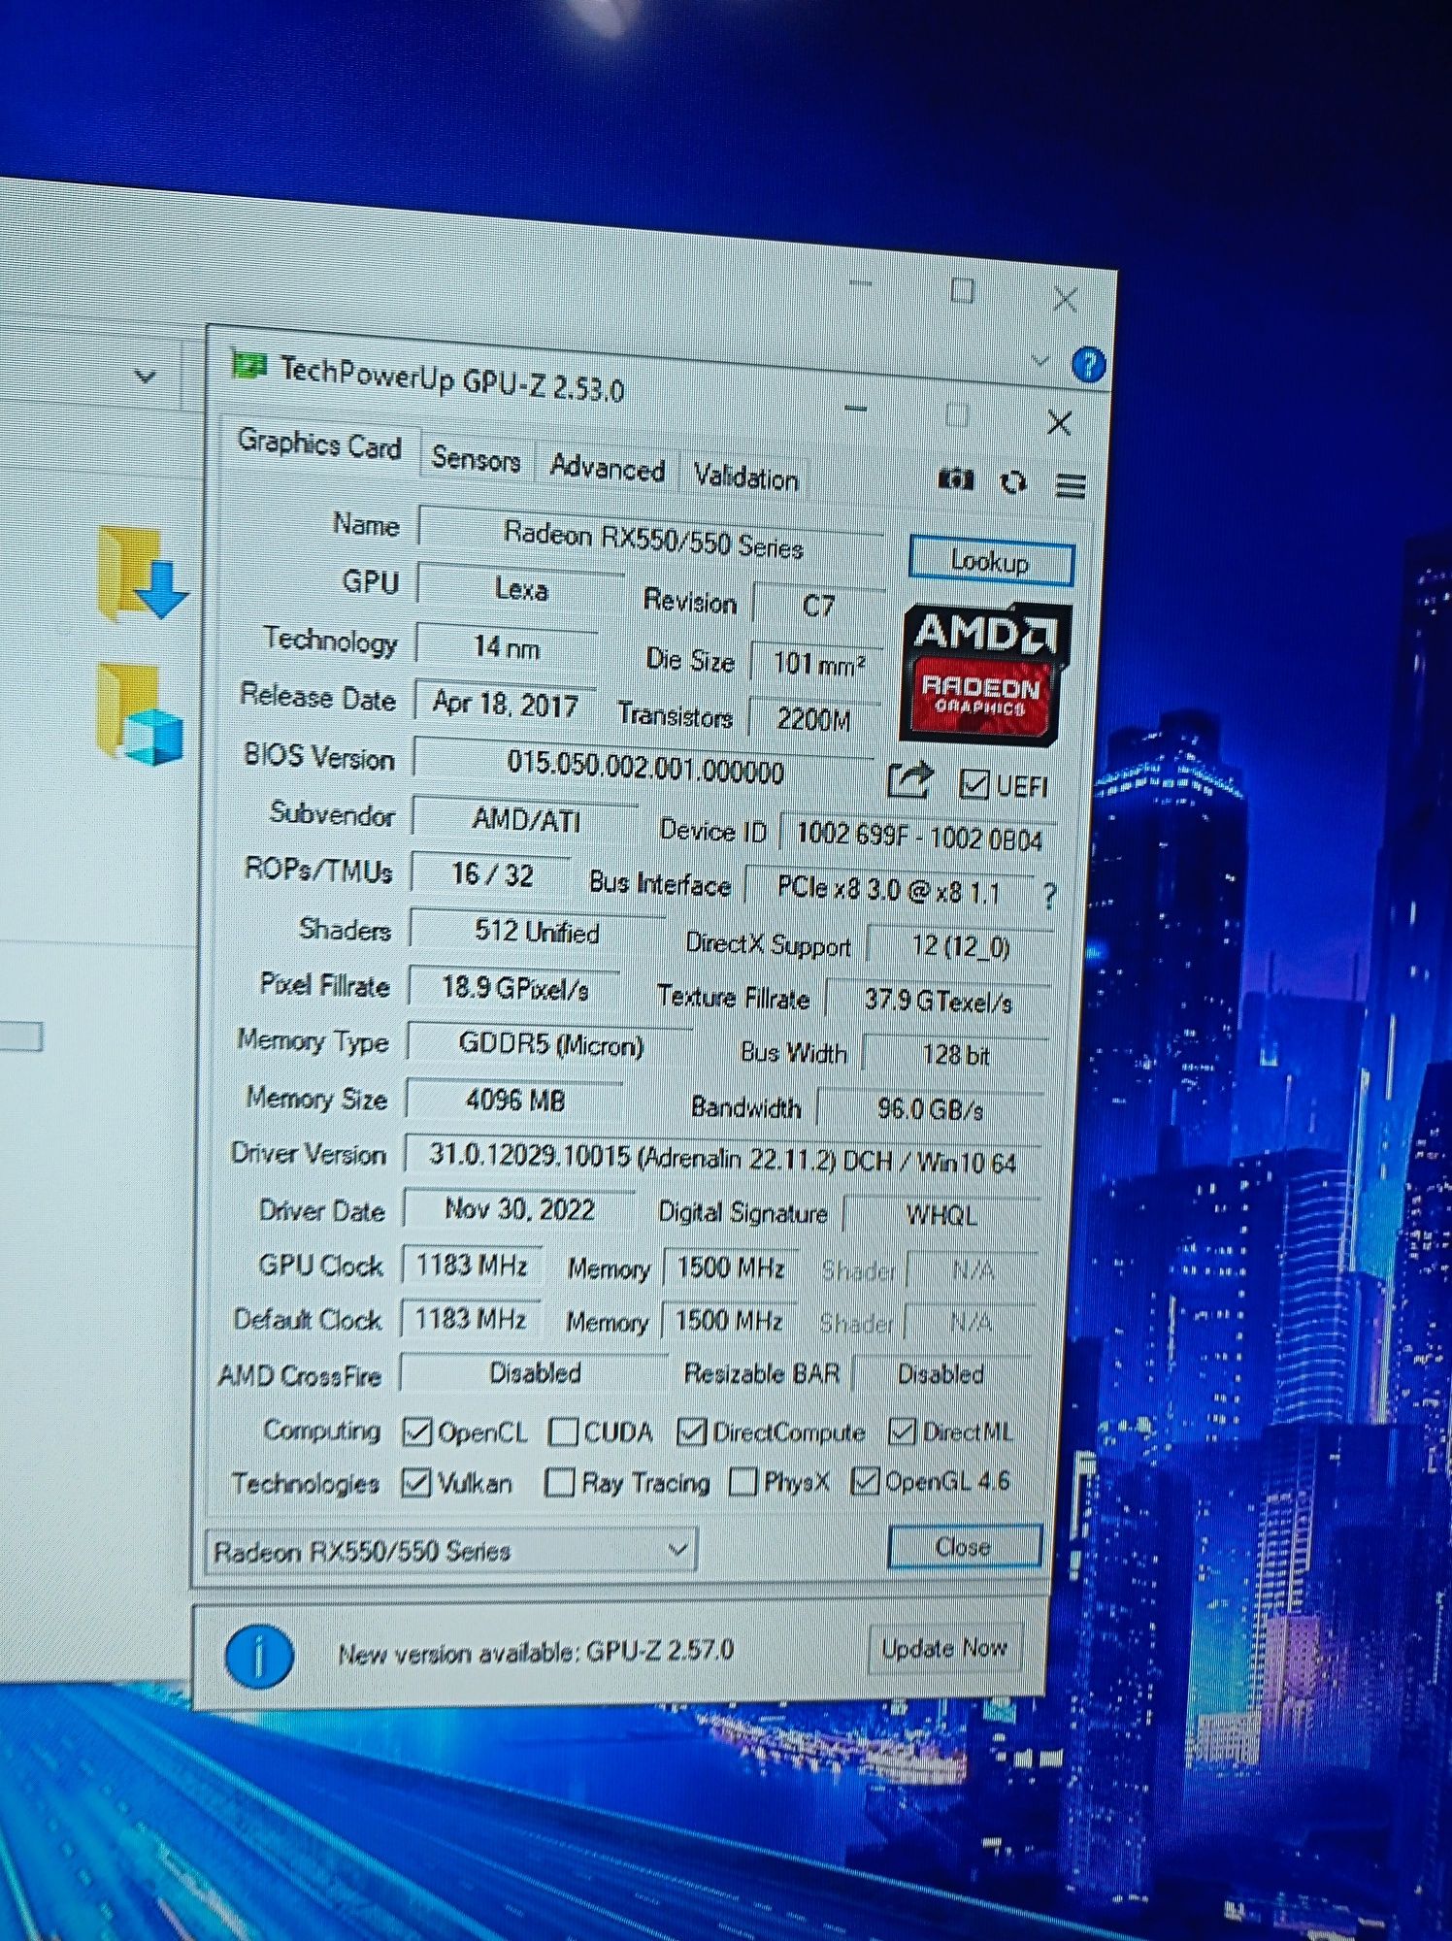1452x1941 pixels.
Task: Click the AMD CrossFire value Disabled
Action: tap(535, 1373)
